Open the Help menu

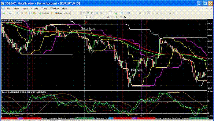pos(64,9)
